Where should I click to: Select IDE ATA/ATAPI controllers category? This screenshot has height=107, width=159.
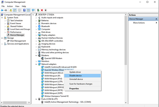click(x=52, y=41)
